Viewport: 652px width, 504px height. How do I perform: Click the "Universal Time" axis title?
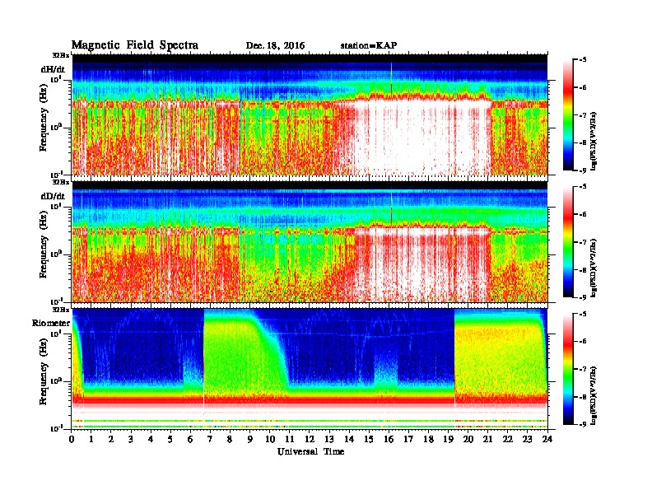pyautogui.click(x=310, y=451)
